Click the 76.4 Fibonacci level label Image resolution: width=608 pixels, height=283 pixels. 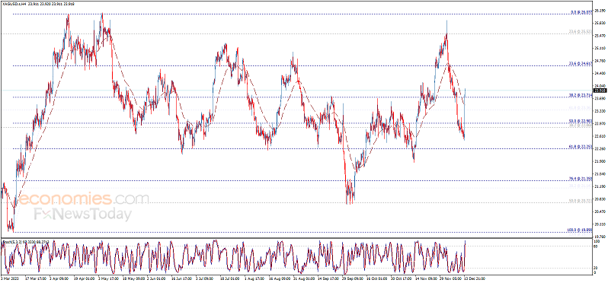[581, 179]
